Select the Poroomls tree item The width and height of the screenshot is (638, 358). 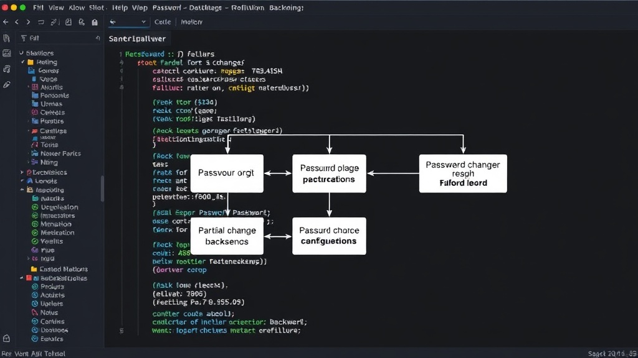55,95
